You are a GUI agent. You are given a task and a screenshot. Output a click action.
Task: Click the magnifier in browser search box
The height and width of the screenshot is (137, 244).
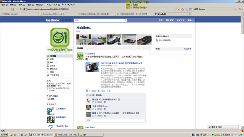(x=235, y=9)
